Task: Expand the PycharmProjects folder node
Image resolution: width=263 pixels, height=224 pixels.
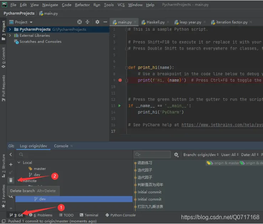Action: click(10, 30)
